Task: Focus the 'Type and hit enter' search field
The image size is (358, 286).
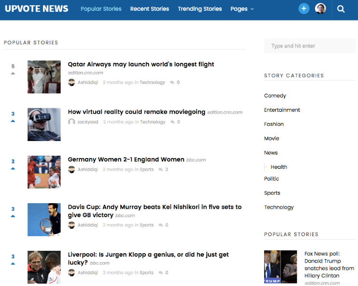Action: click(310, 46)
